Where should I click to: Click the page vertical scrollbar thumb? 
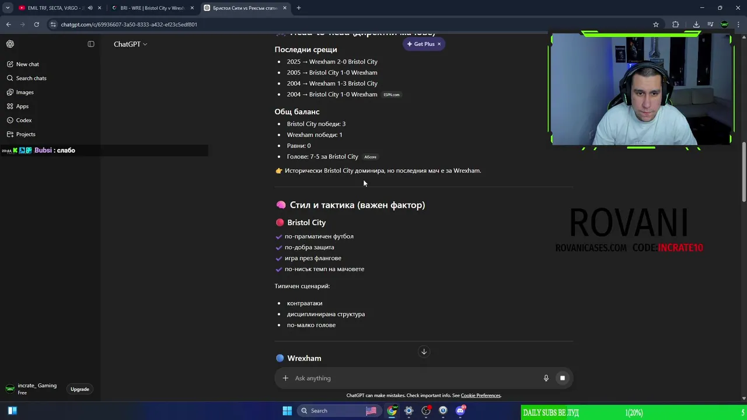click(x=743, y=173)
